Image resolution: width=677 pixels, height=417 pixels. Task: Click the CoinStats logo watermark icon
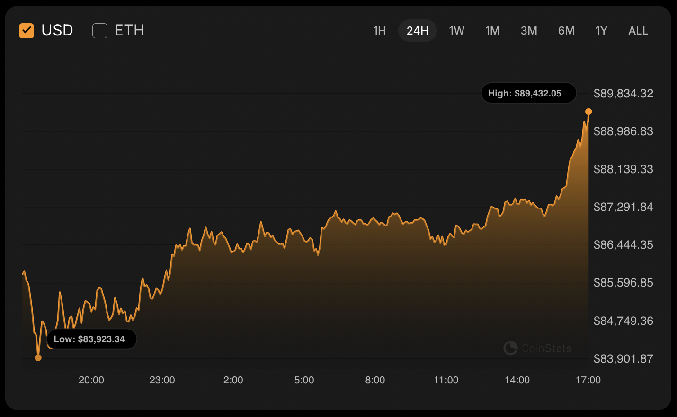[x=510, y=348]
